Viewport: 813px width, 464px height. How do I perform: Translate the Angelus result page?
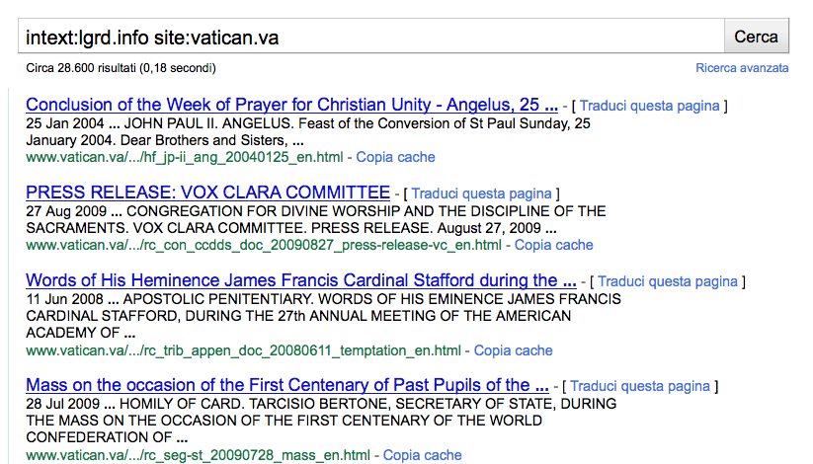[x=651, y=106]
